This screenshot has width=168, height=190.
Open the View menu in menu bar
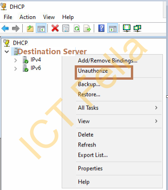click(x=49, y=17)
